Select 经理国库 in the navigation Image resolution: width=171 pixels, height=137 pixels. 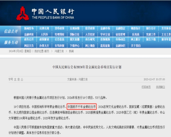(x=59, y=34)
